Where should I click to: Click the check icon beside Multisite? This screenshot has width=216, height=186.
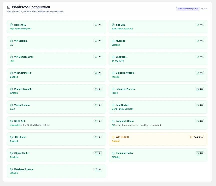[x=113, y=41]
